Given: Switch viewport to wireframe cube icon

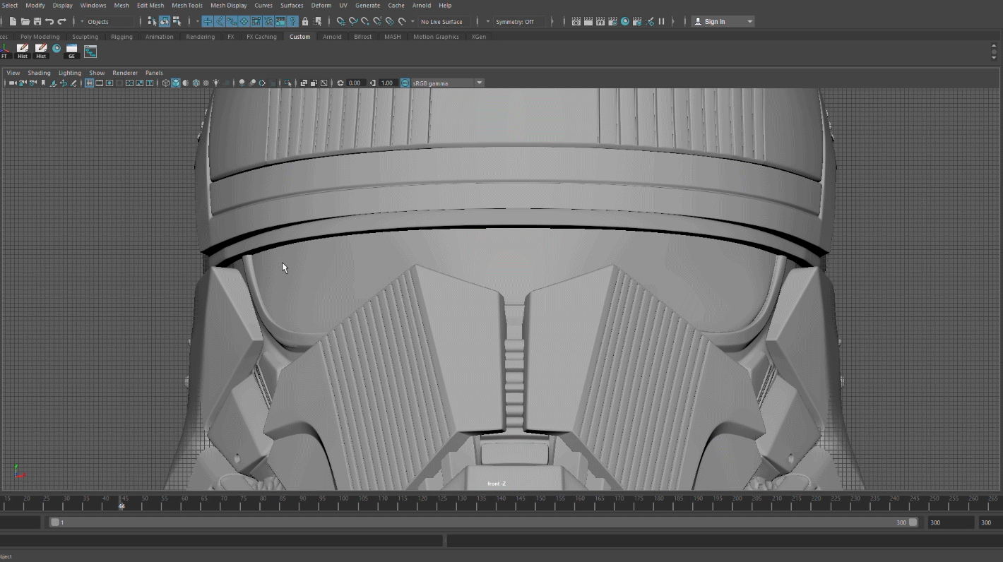Looking at the screenshot, I should 165,83.
